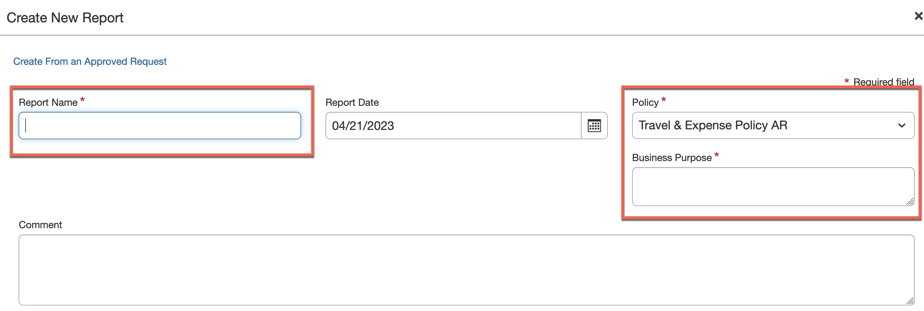
Task: Open the Report Date calendar picker icon
Action: point(594,126)
